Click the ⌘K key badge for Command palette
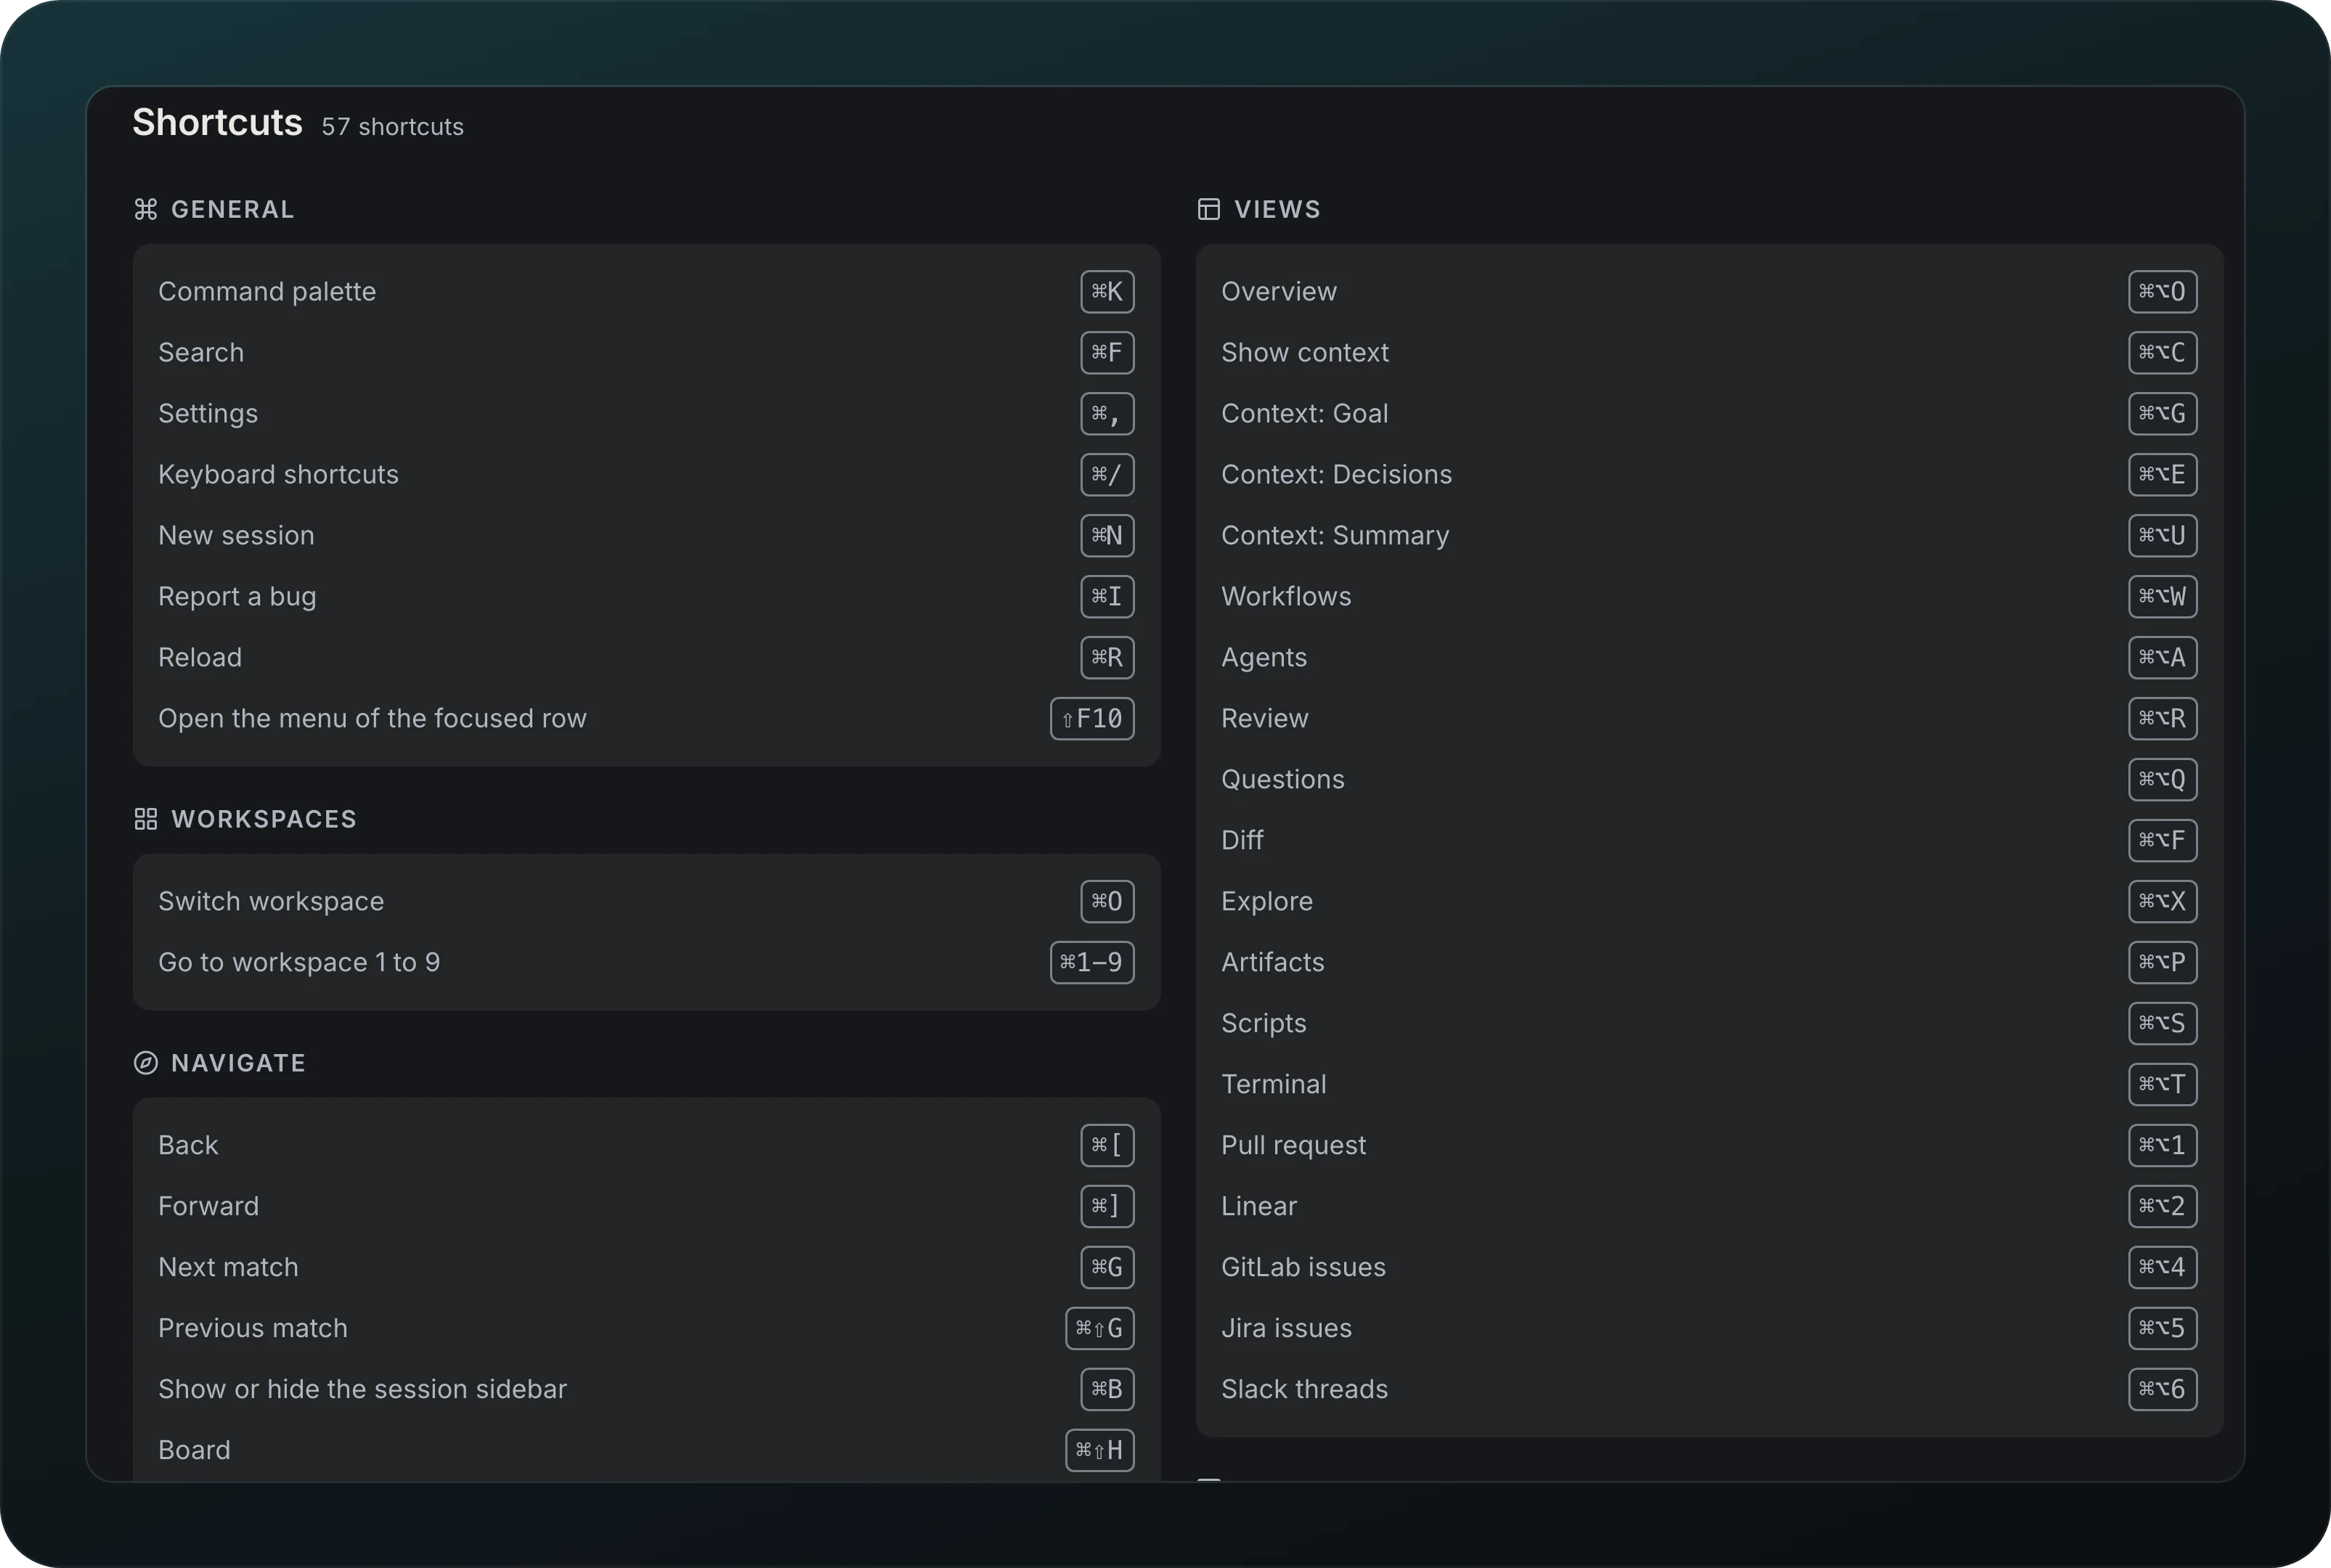The image size is (2331, 1568). (1107, 291)
